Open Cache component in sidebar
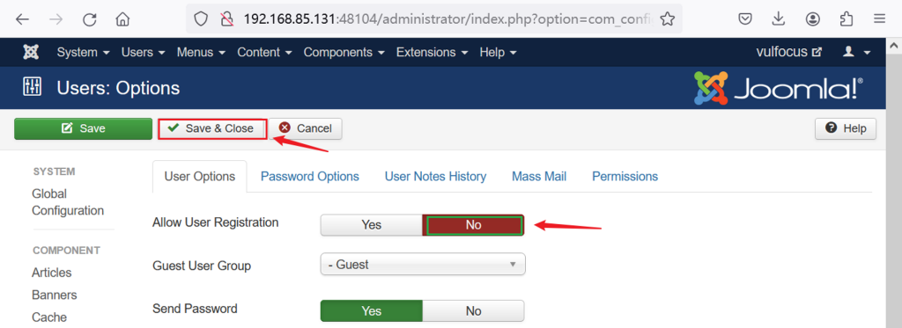The image size is (902, 328). [x=49, y=317]
